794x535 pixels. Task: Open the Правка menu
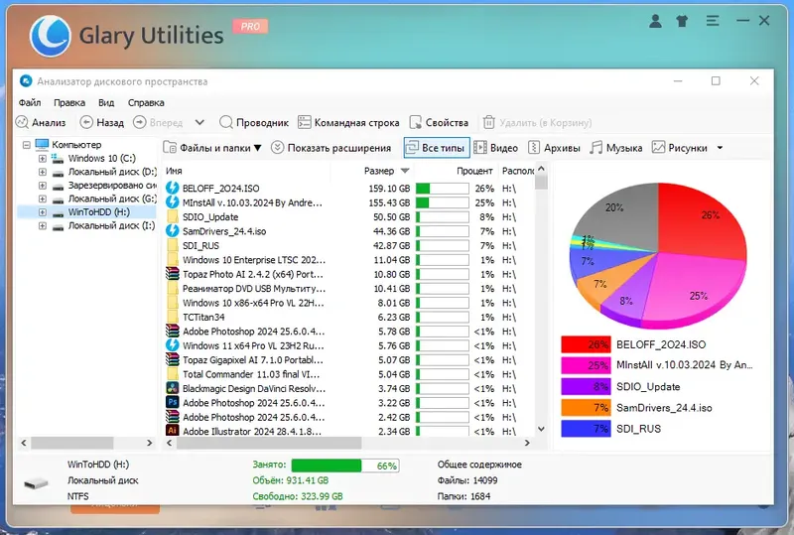click(x=69, y=103)
